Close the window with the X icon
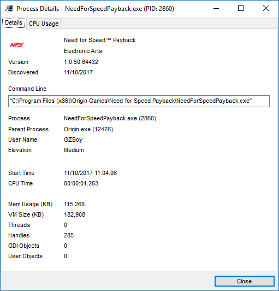Viewport: 279px width, 291px height. coord(266,9)
